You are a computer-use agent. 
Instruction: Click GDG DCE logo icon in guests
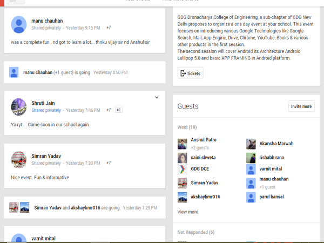(183, 169)
